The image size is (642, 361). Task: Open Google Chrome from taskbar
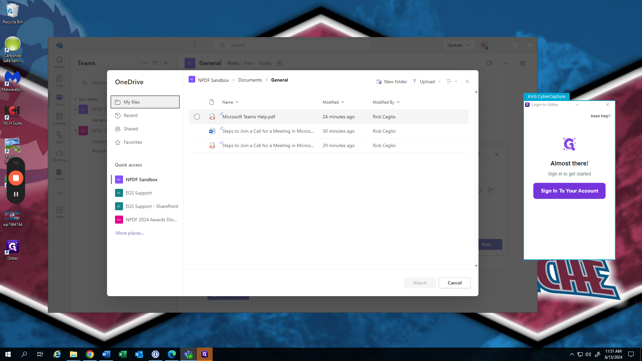tap(90, 354)
